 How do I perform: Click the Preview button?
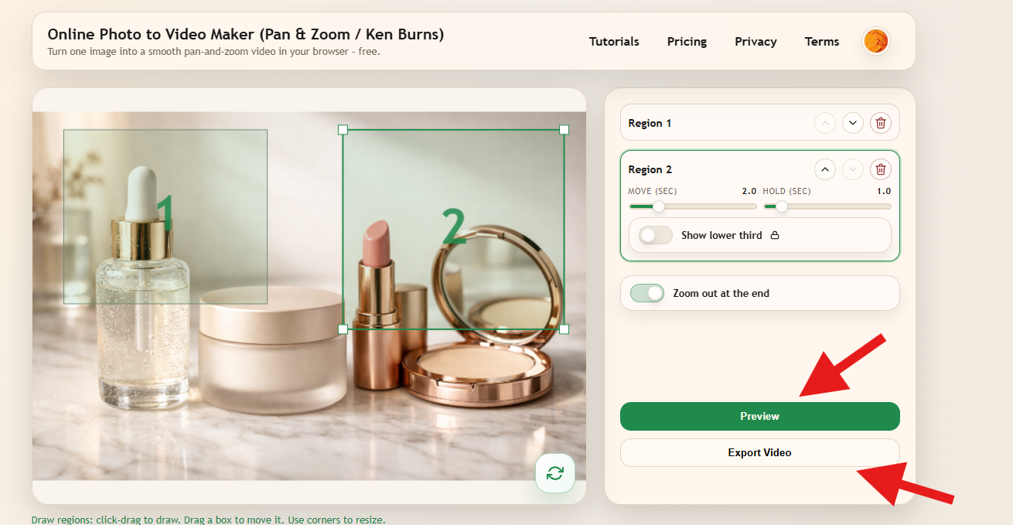point(759,416)
